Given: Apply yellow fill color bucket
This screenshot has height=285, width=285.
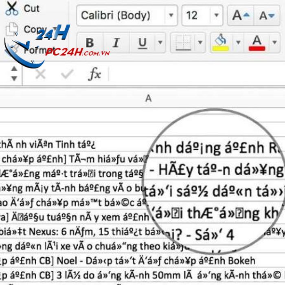Looking at the screenshot, I should point(221,43).
